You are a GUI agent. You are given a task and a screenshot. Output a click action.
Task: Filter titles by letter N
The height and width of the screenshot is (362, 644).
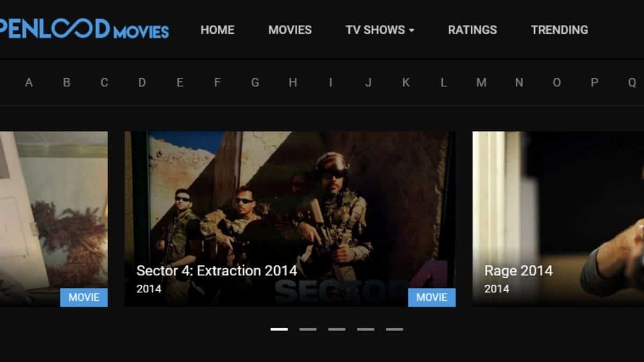[x=519, y=83]
